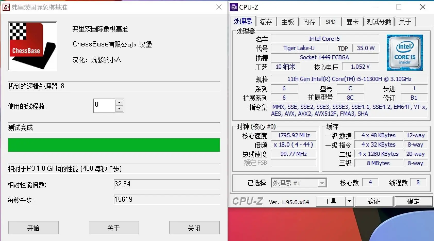
Task: Click the ChessBase logo image
Action: click(32, 46)
